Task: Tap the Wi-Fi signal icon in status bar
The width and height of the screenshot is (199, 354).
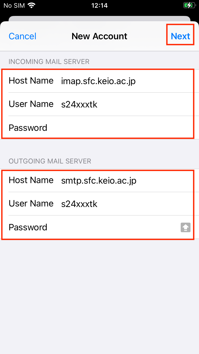Action: [32, 5]
